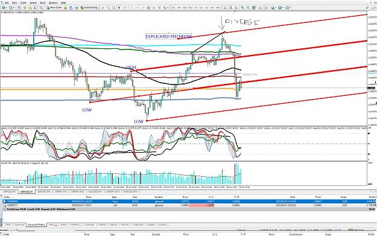Zoom in on the chart
This screenshot has height=236, width=377.
pos(242,8)
